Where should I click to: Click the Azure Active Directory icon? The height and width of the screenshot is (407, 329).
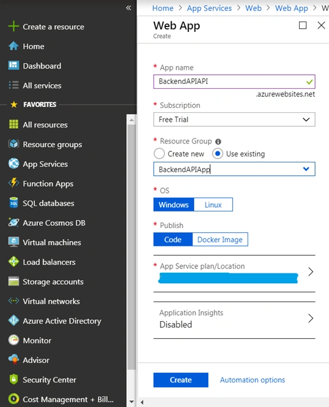[x=13, y=321]
